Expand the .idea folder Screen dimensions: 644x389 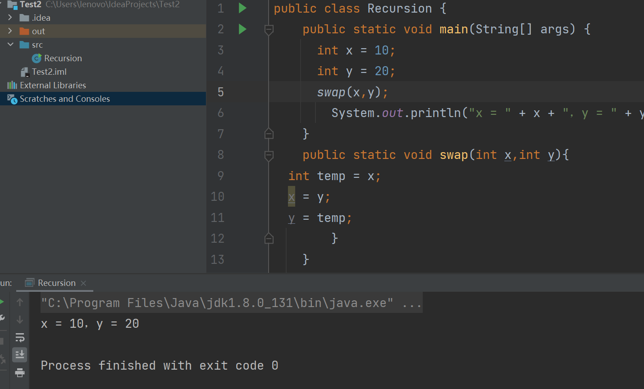(10, 18)
